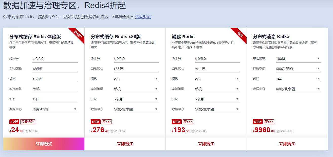
Task: Click the ¥9960.00 red price
Action: point(264,130)
